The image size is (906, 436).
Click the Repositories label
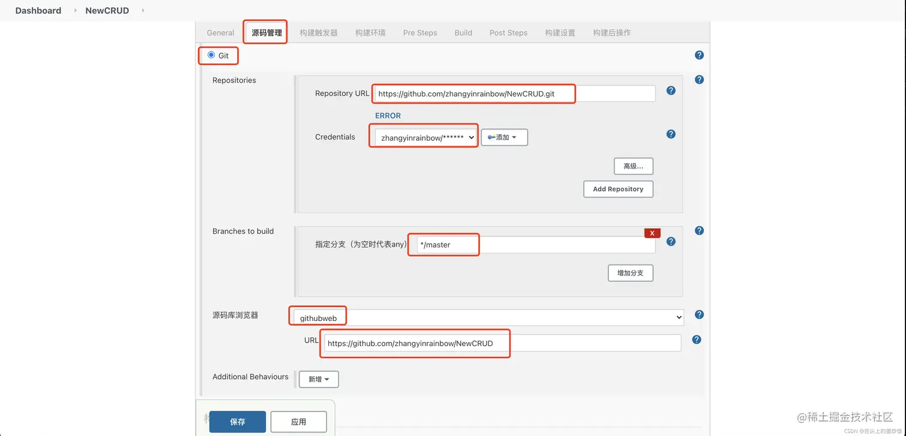(234, 80)
